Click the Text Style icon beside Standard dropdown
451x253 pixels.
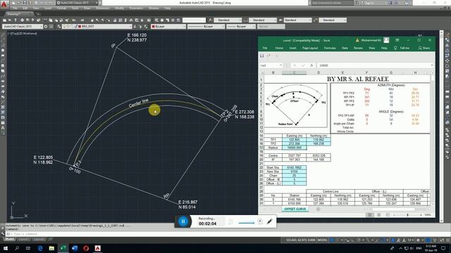pyautogui.click(x=211, y=20)
